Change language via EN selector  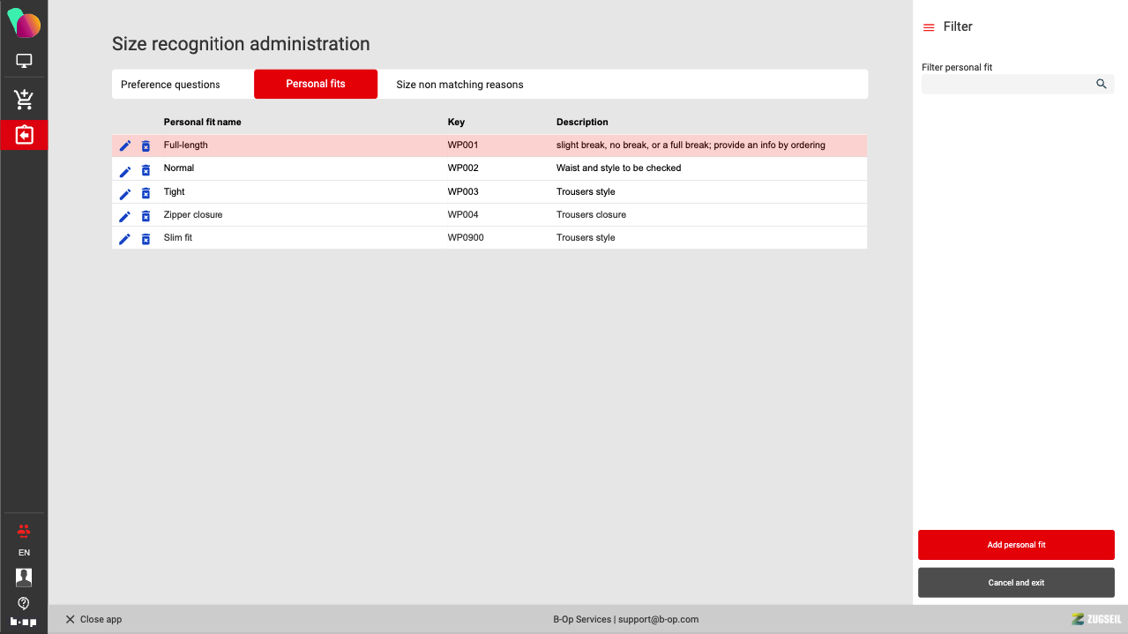[x=24, y=552]
